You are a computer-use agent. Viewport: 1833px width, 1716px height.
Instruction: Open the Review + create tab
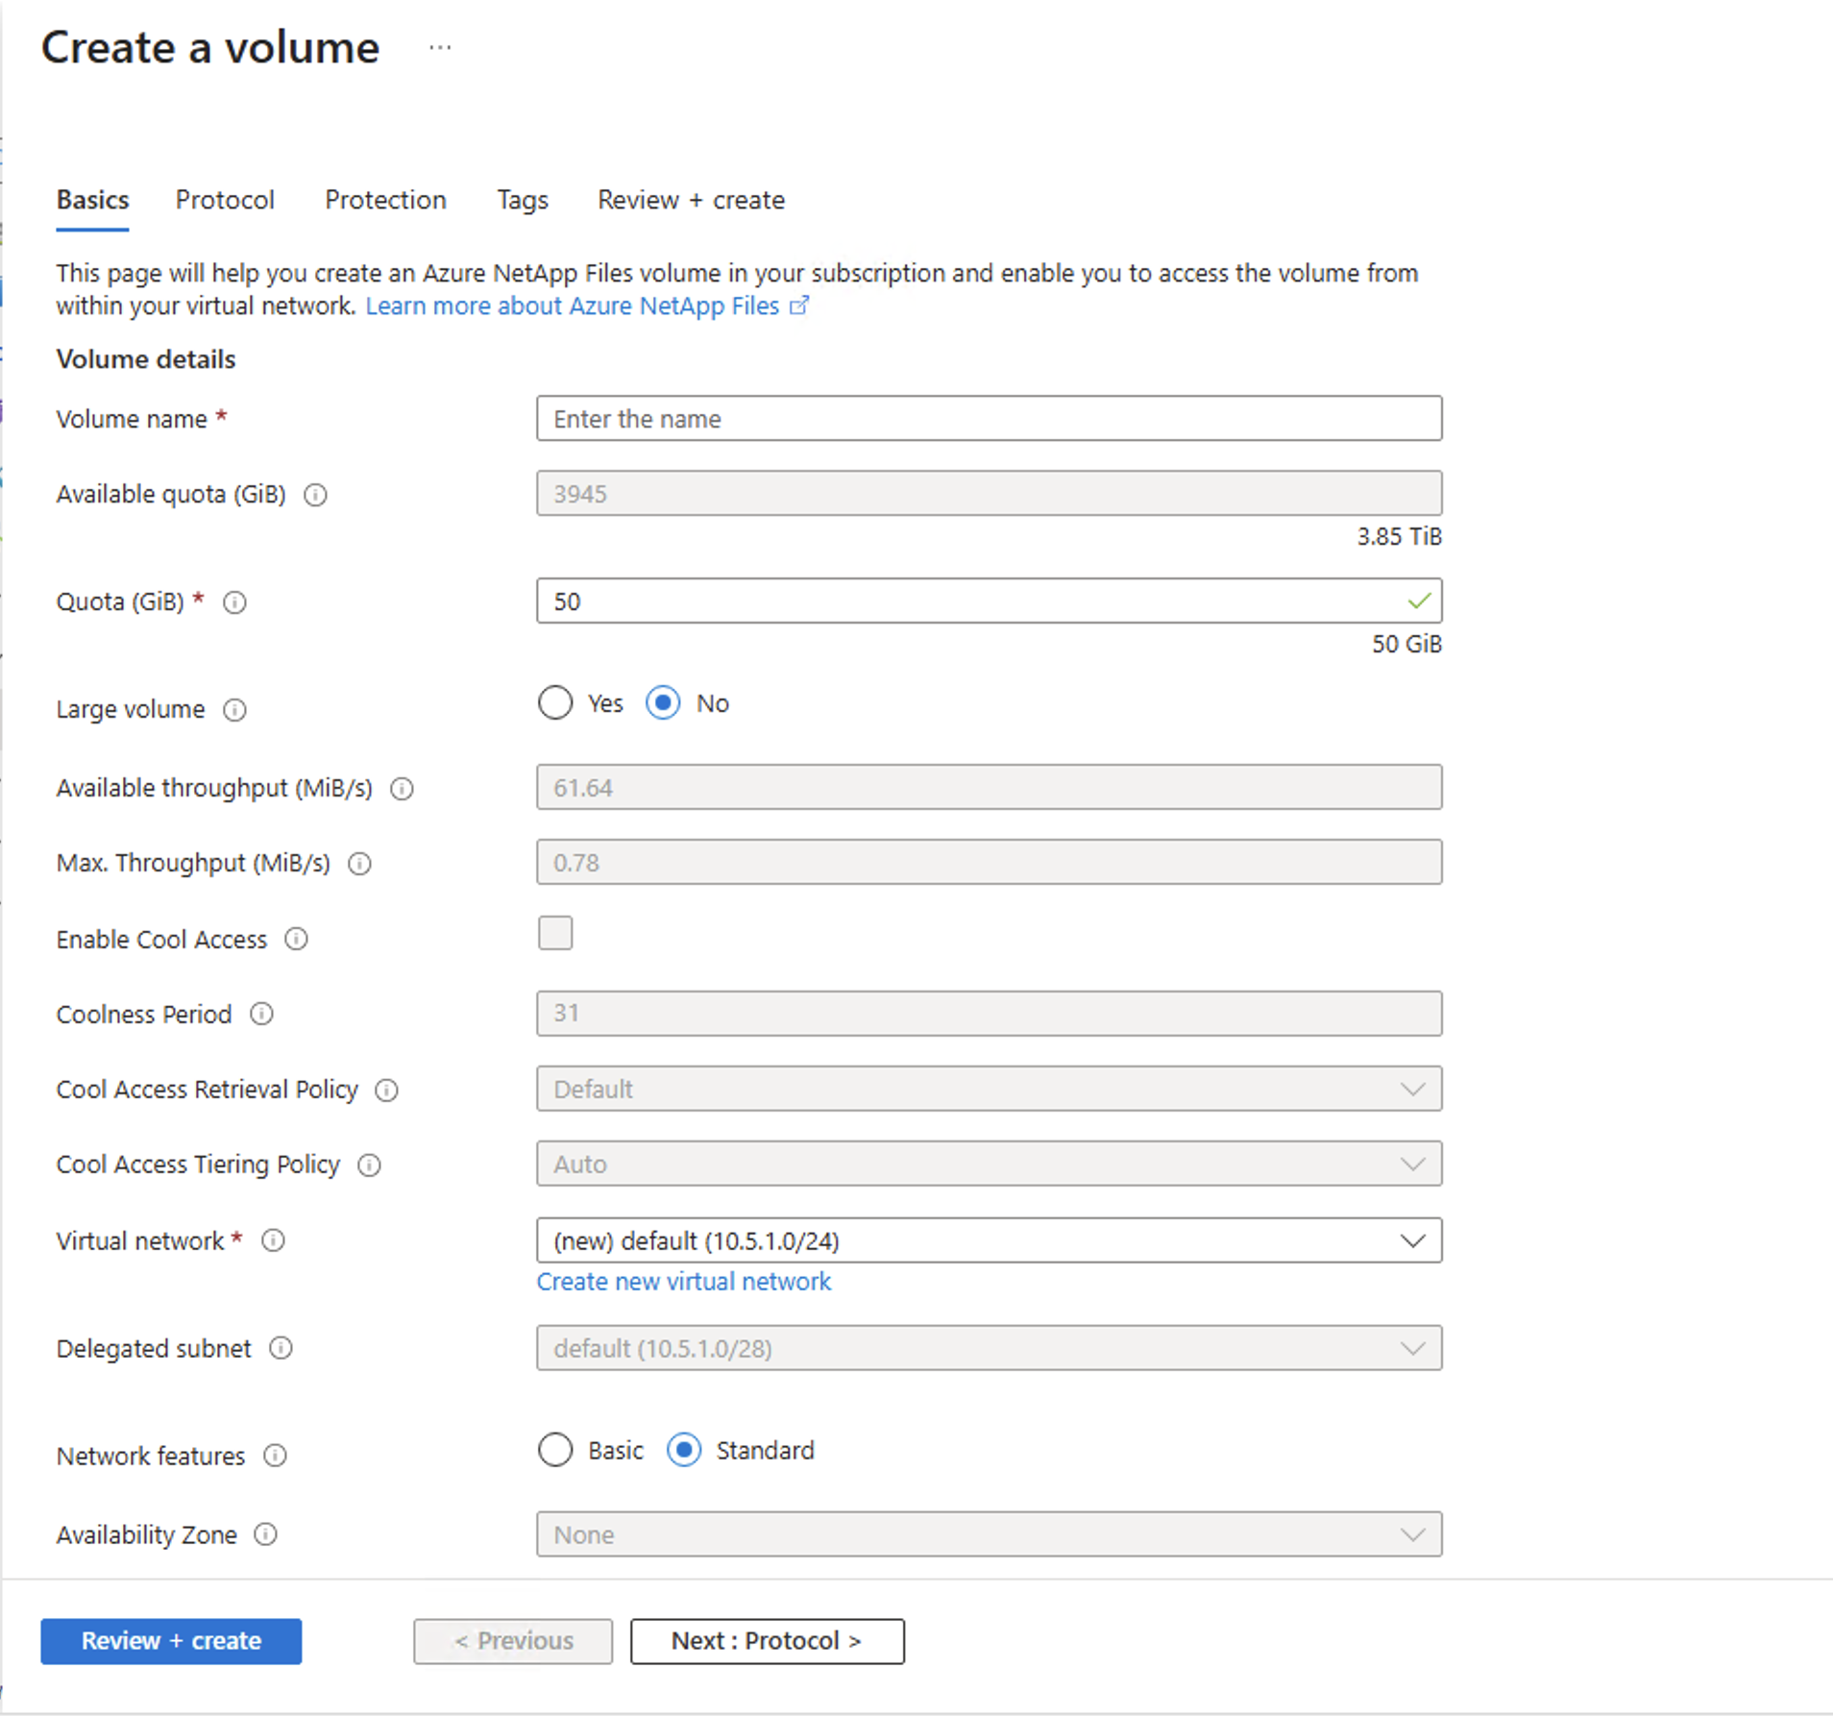click(x=692, y=200)
